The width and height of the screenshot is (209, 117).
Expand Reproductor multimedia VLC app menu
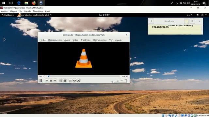[x=35, y=15]
